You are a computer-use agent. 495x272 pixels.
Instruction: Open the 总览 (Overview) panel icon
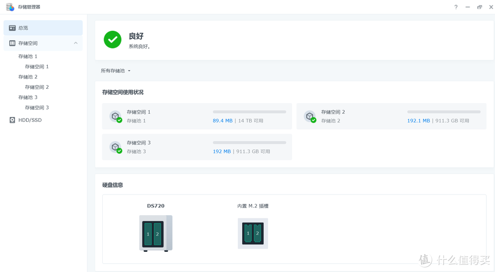tap(12, 27)
